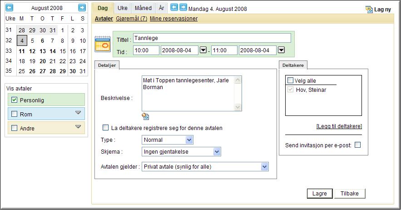Open the Type dropdown showing Normal
401x210 pixels.
tap(168, 140)
